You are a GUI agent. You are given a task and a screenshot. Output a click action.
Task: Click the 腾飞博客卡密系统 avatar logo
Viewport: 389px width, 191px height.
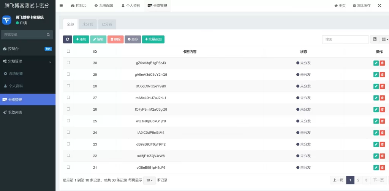7,20
